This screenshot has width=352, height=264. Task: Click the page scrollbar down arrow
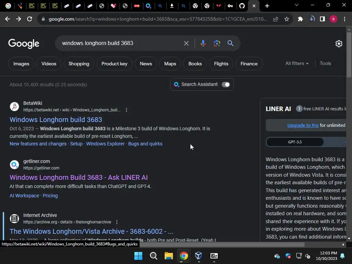[x=349, y=238]
